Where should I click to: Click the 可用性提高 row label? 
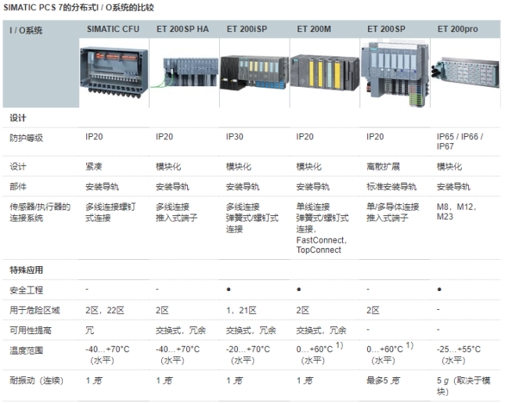pos(31,330)
